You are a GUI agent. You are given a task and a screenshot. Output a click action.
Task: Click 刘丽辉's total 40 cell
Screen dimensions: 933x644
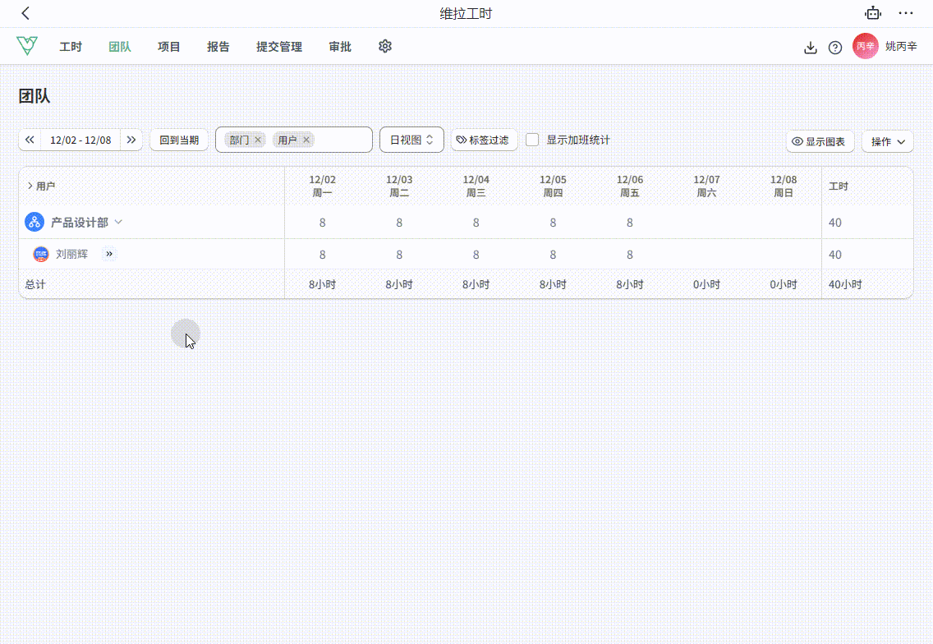[x=835, y=255]
